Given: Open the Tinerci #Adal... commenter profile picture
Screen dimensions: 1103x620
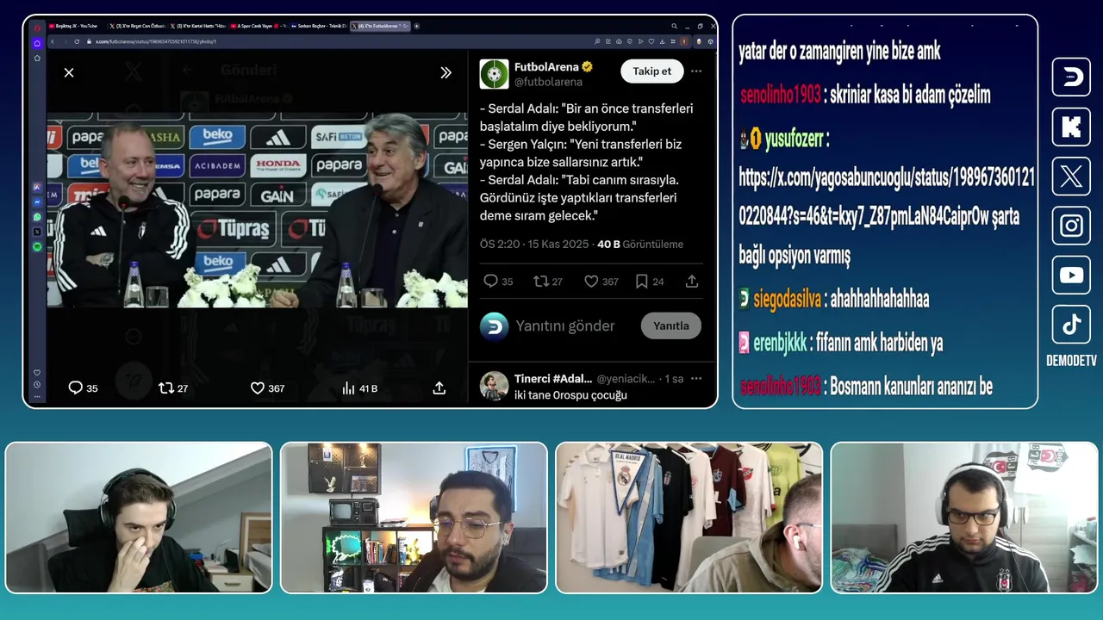Looking at the screenshot, I should pyautogui.click(x=494, y=385).
